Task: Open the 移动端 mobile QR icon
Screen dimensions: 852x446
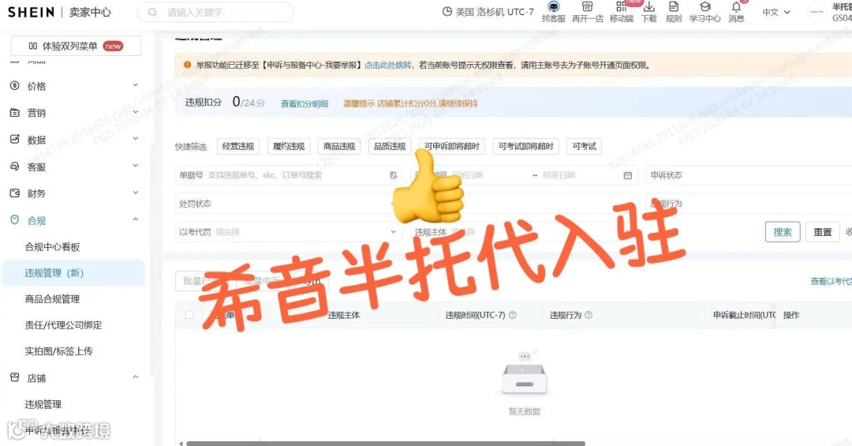Action: click(621, 7)
